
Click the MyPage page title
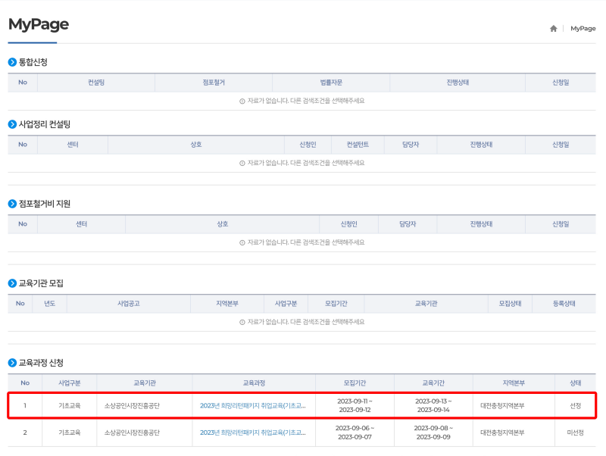(36, 25)
